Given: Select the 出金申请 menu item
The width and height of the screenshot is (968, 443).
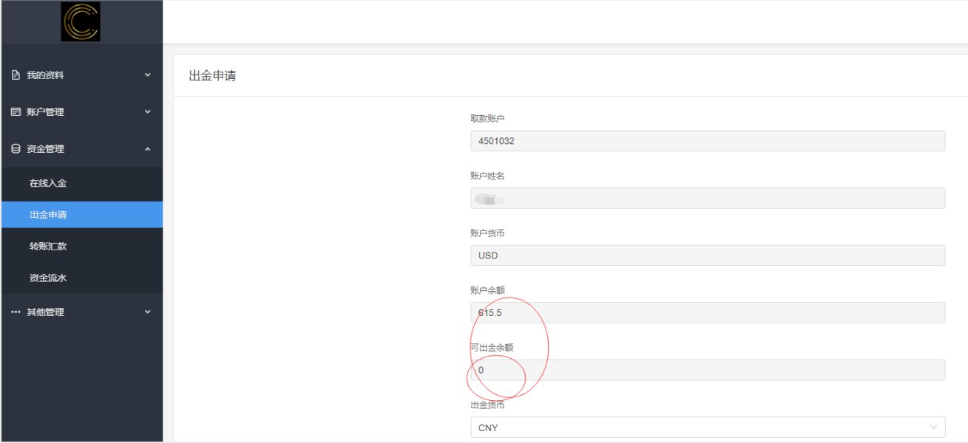Looking at the screenshot, I should (81, 215).
